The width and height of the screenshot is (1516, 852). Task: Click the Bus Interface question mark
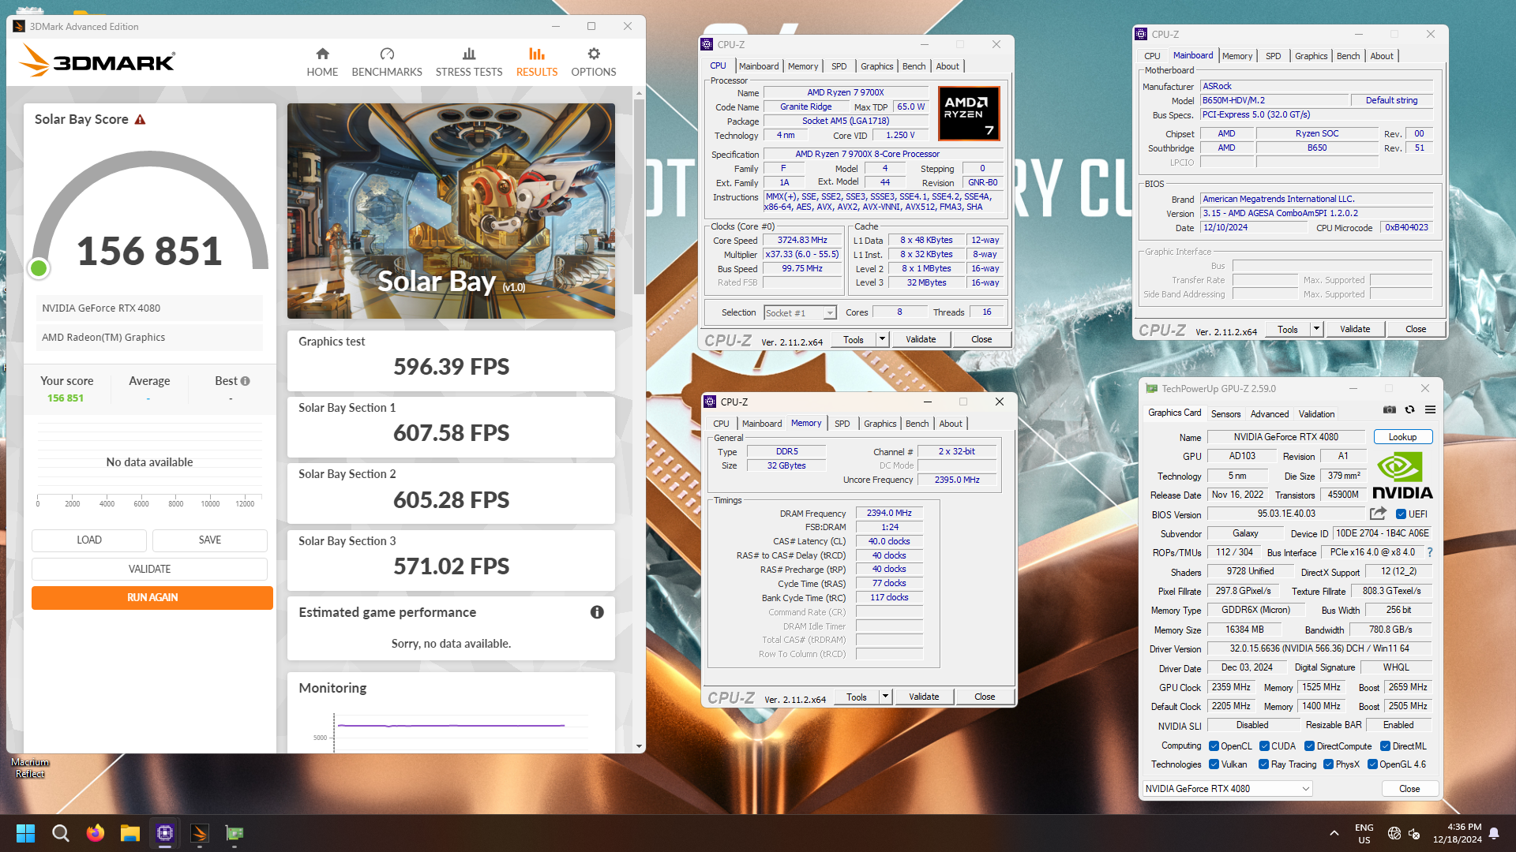[x=1429, y=552]
